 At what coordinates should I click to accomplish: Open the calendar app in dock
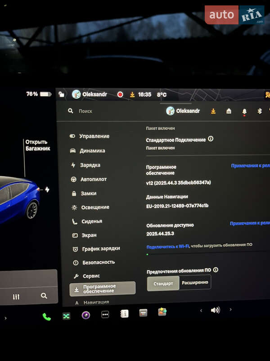tap(143, 313)
